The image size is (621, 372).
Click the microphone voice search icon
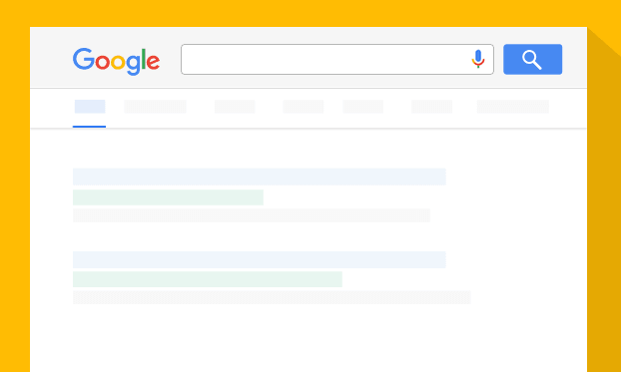tap(478, 59)
